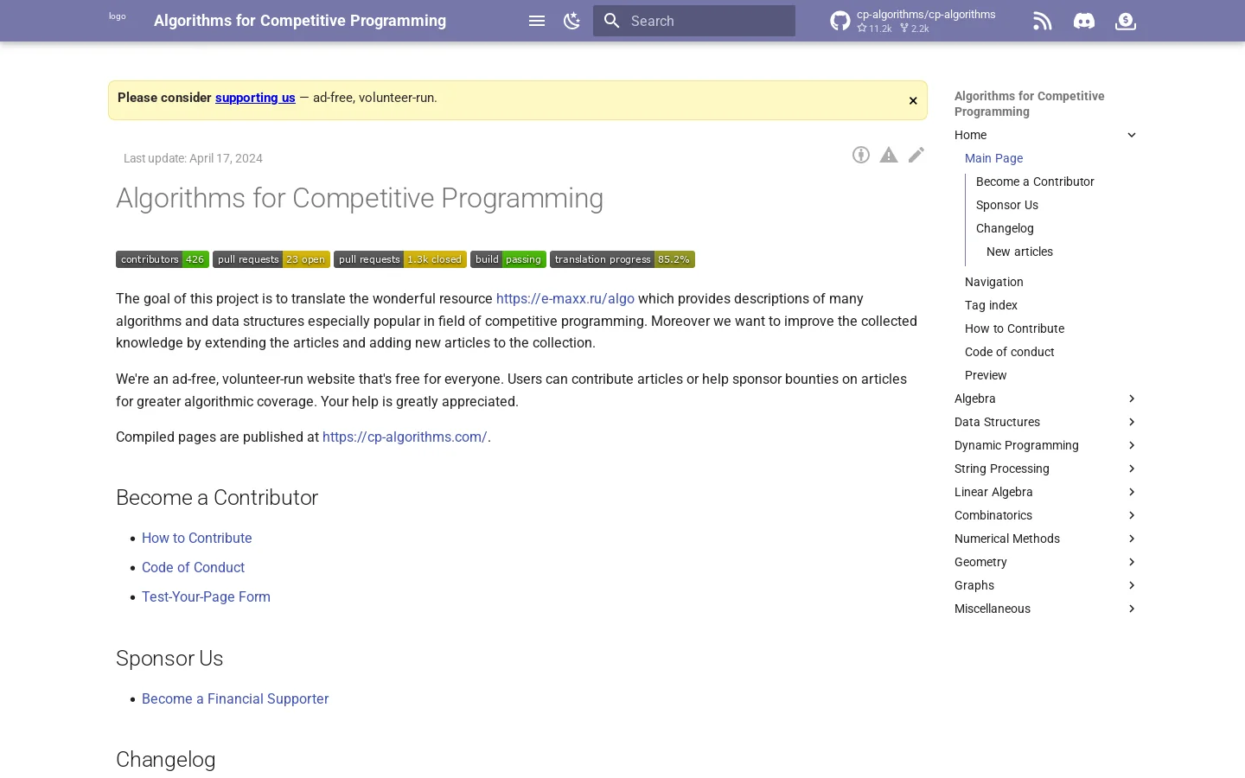Open the Code of Conduct article link
Viewport: 1245px width, 778px height.
pyautogui.click(x=194, y=568)
